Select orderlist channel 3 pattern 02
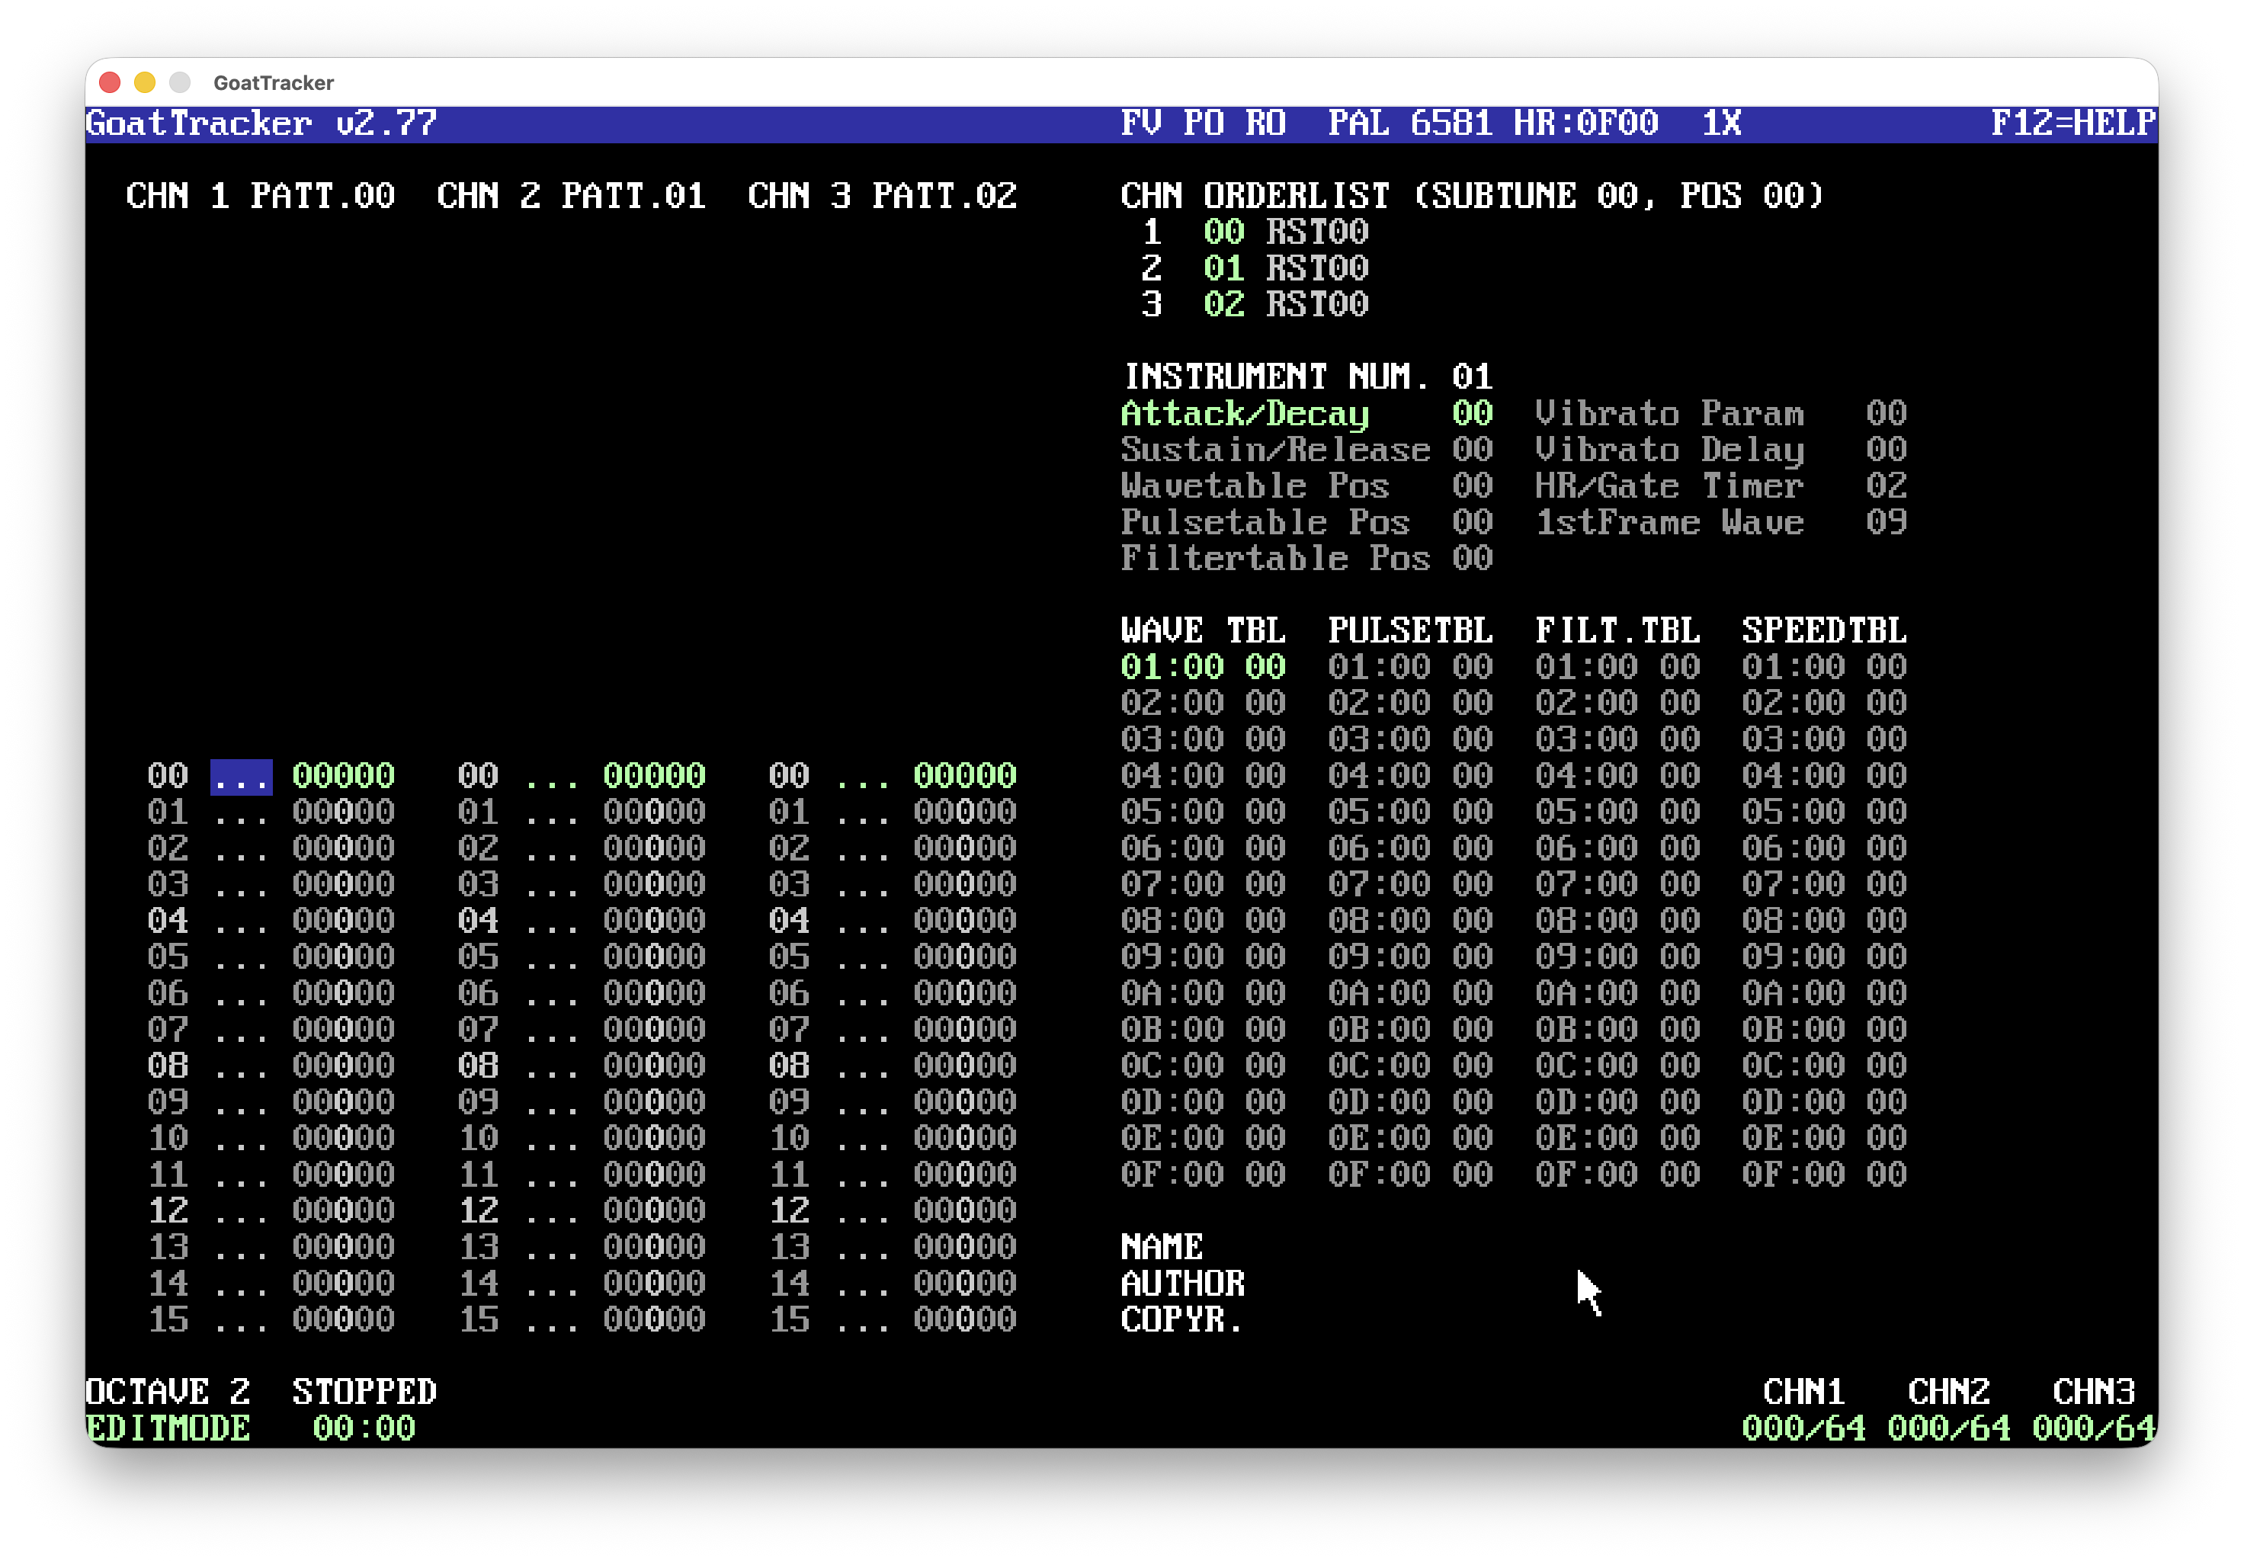Screen dimensions: 2244x1561 point(1223,305)
